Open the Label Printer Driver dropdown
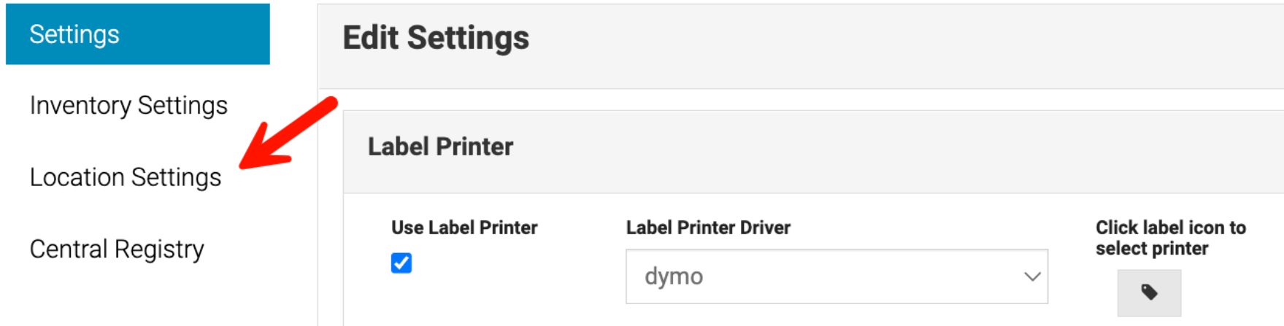Screen dimensions: 1284x326 coord(836,276)
